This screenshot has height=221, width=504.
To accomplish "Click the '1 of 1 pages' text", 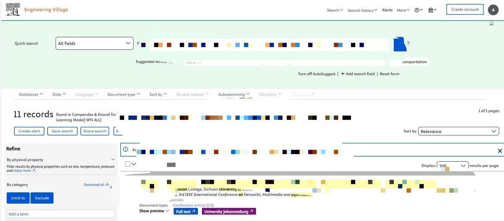I will click(489, 111).
